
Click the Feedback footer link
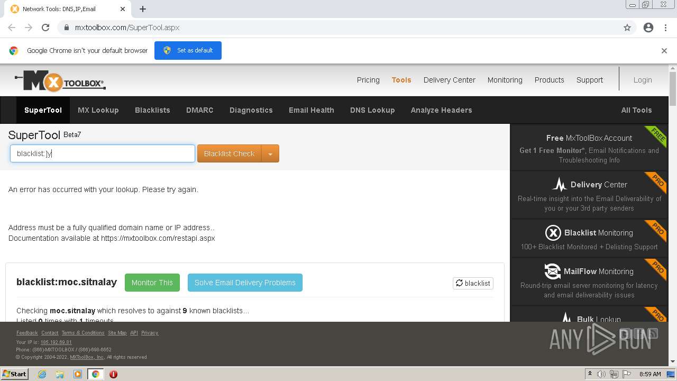click(27, 333)
